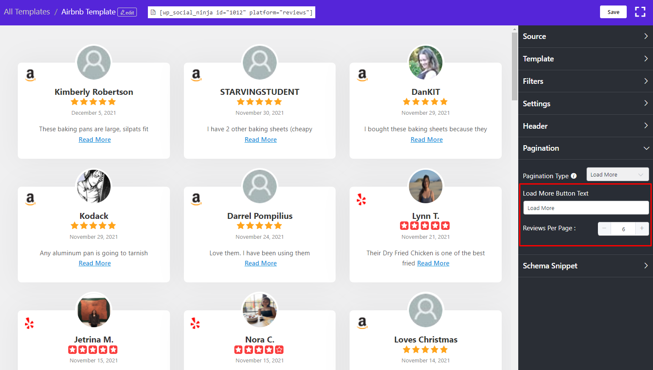653x370 pixels.
Task: Open the Header settings section
Action: (585, 126)
